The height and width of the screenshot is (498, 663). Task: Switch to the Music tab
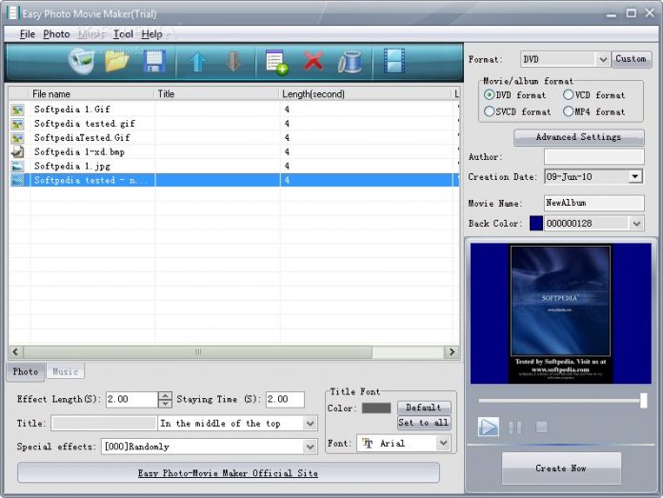coord(65,372)
